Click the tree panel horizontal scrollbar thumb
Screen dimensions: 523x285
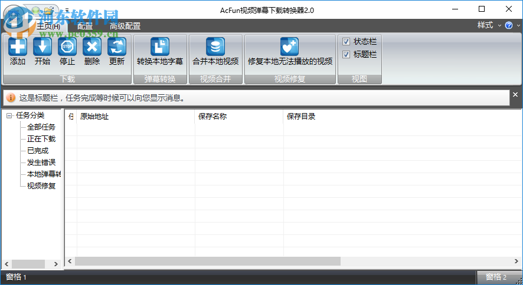(28, 264)
